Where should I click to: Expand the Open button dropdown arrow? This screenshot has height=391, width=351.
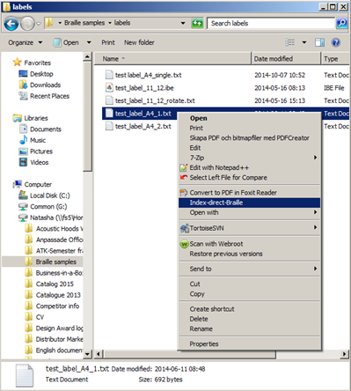(x=89, y=42)
